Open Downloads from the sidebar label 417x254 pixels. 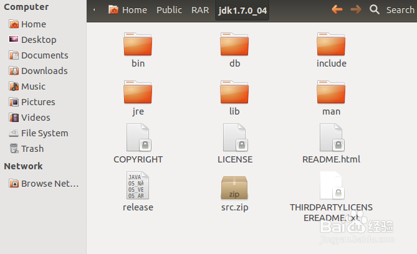point(44,71)
